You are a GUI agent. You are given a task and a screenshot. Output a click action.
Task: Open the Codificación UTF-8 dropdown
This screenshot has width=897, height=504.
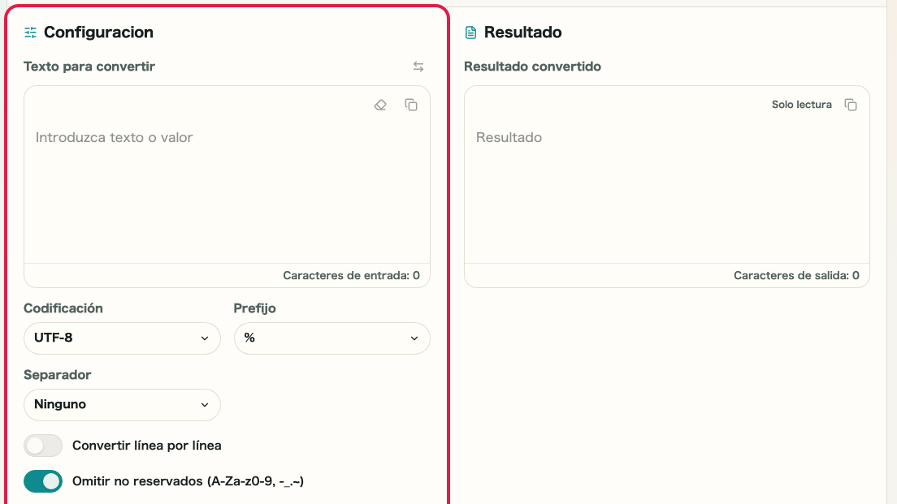122,338
